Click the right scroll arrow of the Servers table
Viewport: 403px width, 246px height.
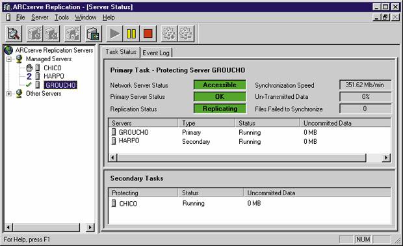tap(386, 157)
